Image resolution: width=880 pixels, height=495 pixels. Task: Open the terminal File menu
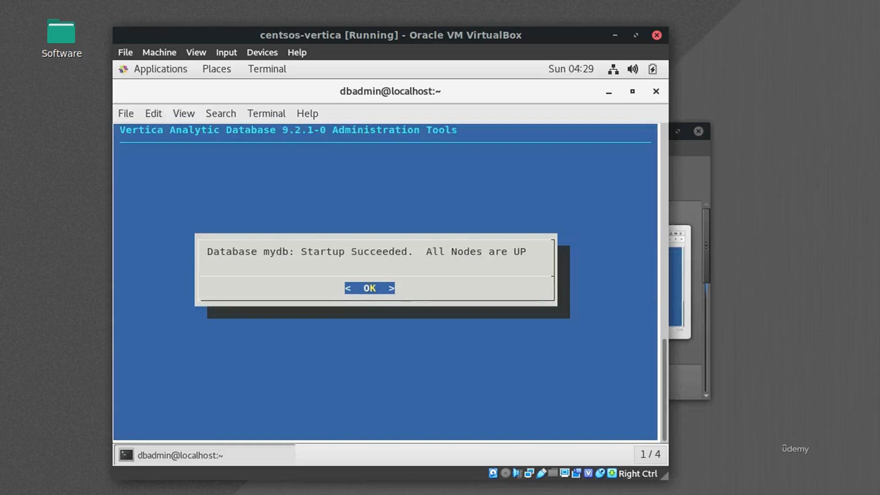click(126, 113)
